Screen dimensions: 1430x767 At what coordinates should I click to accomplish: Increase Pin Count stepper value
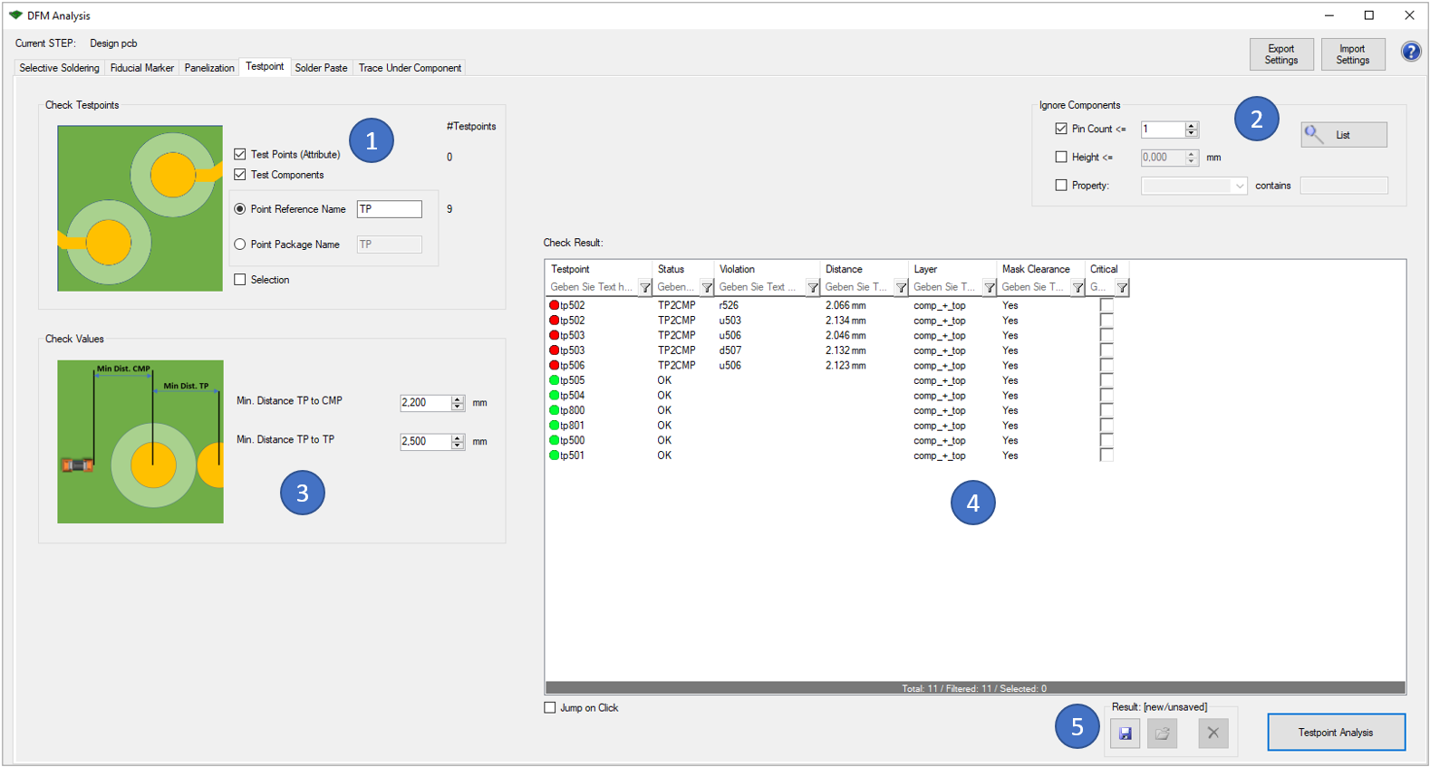(1192, 126)
